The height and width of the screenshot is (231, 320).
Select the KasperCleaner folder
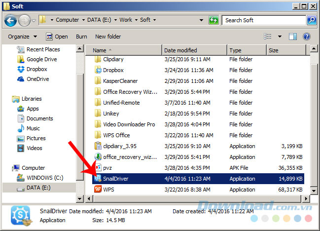(120, 81)
